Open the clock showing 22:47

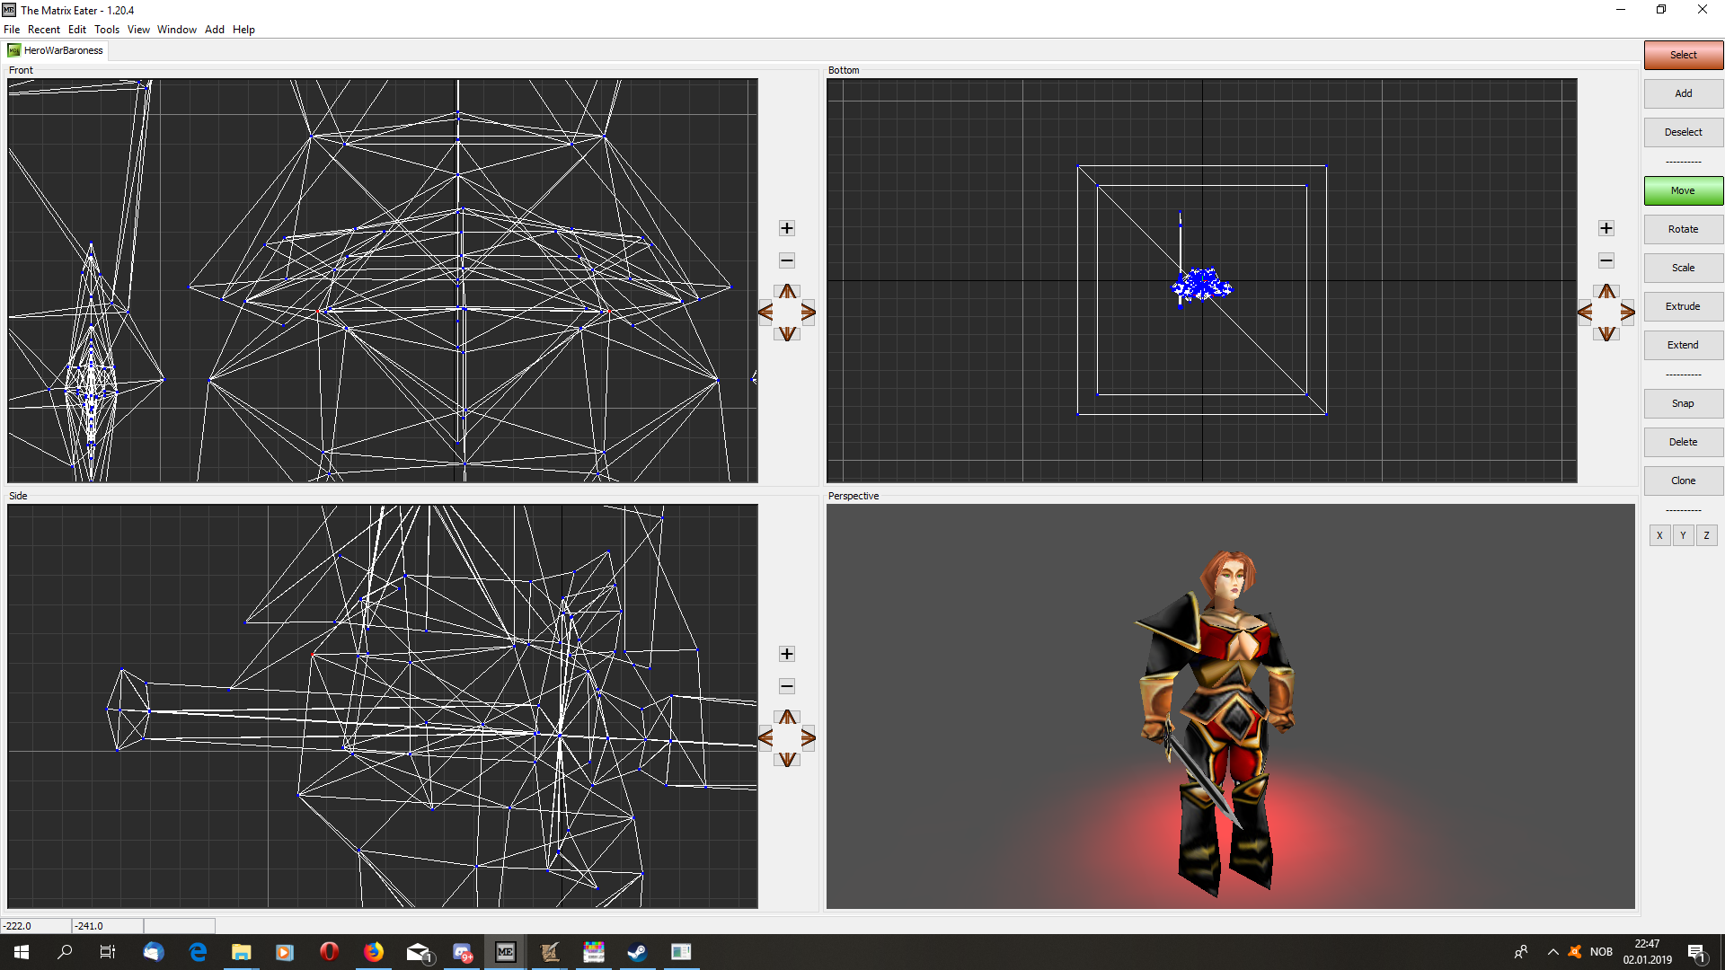(x=1647, y=952)
